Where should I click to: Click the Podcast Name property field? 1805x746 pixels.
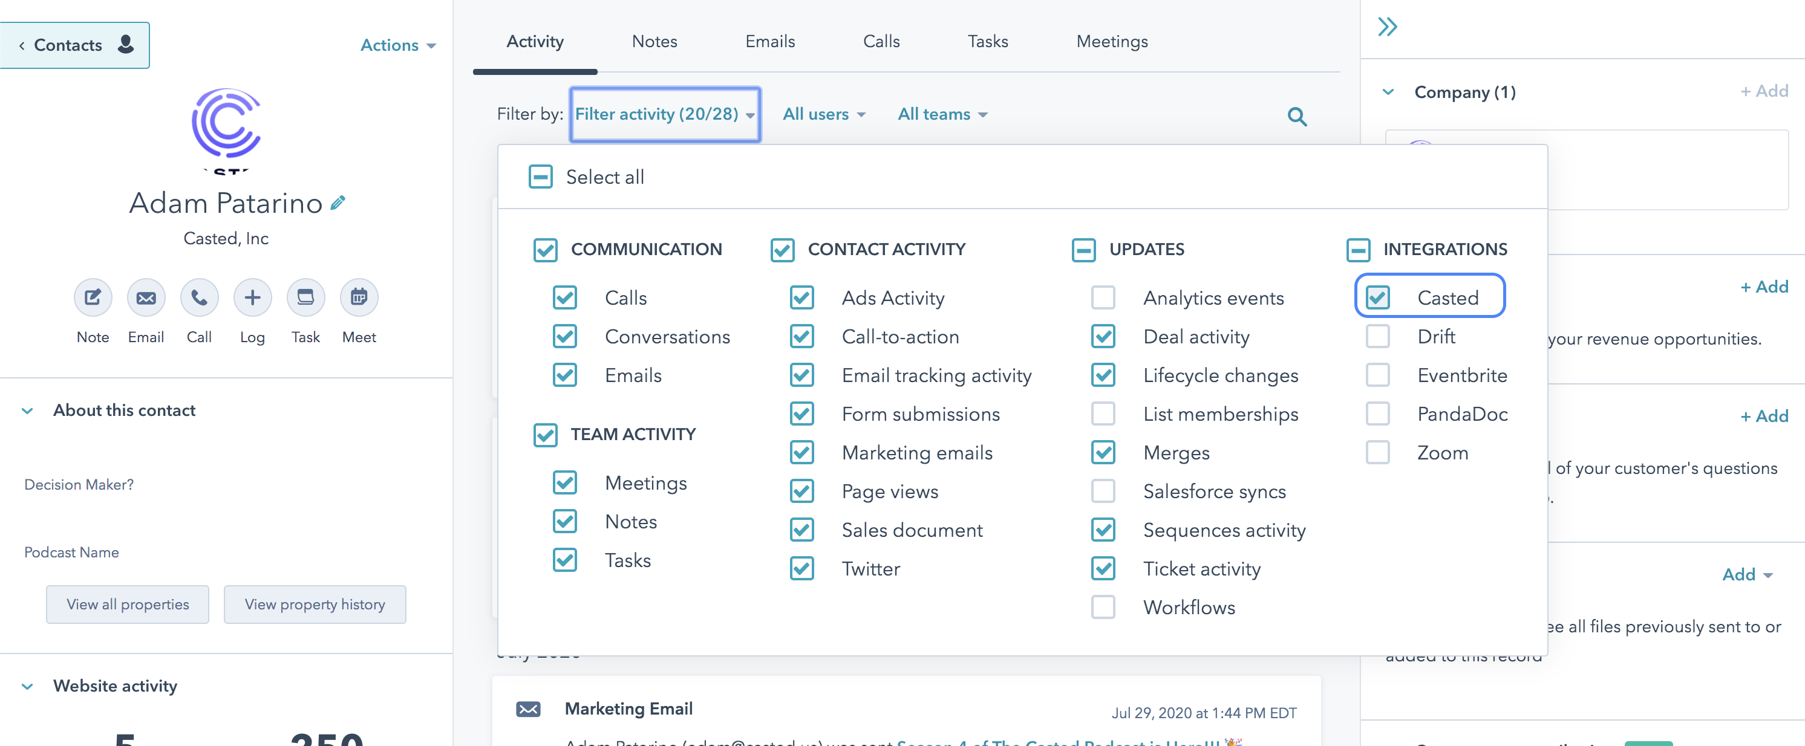71,552
